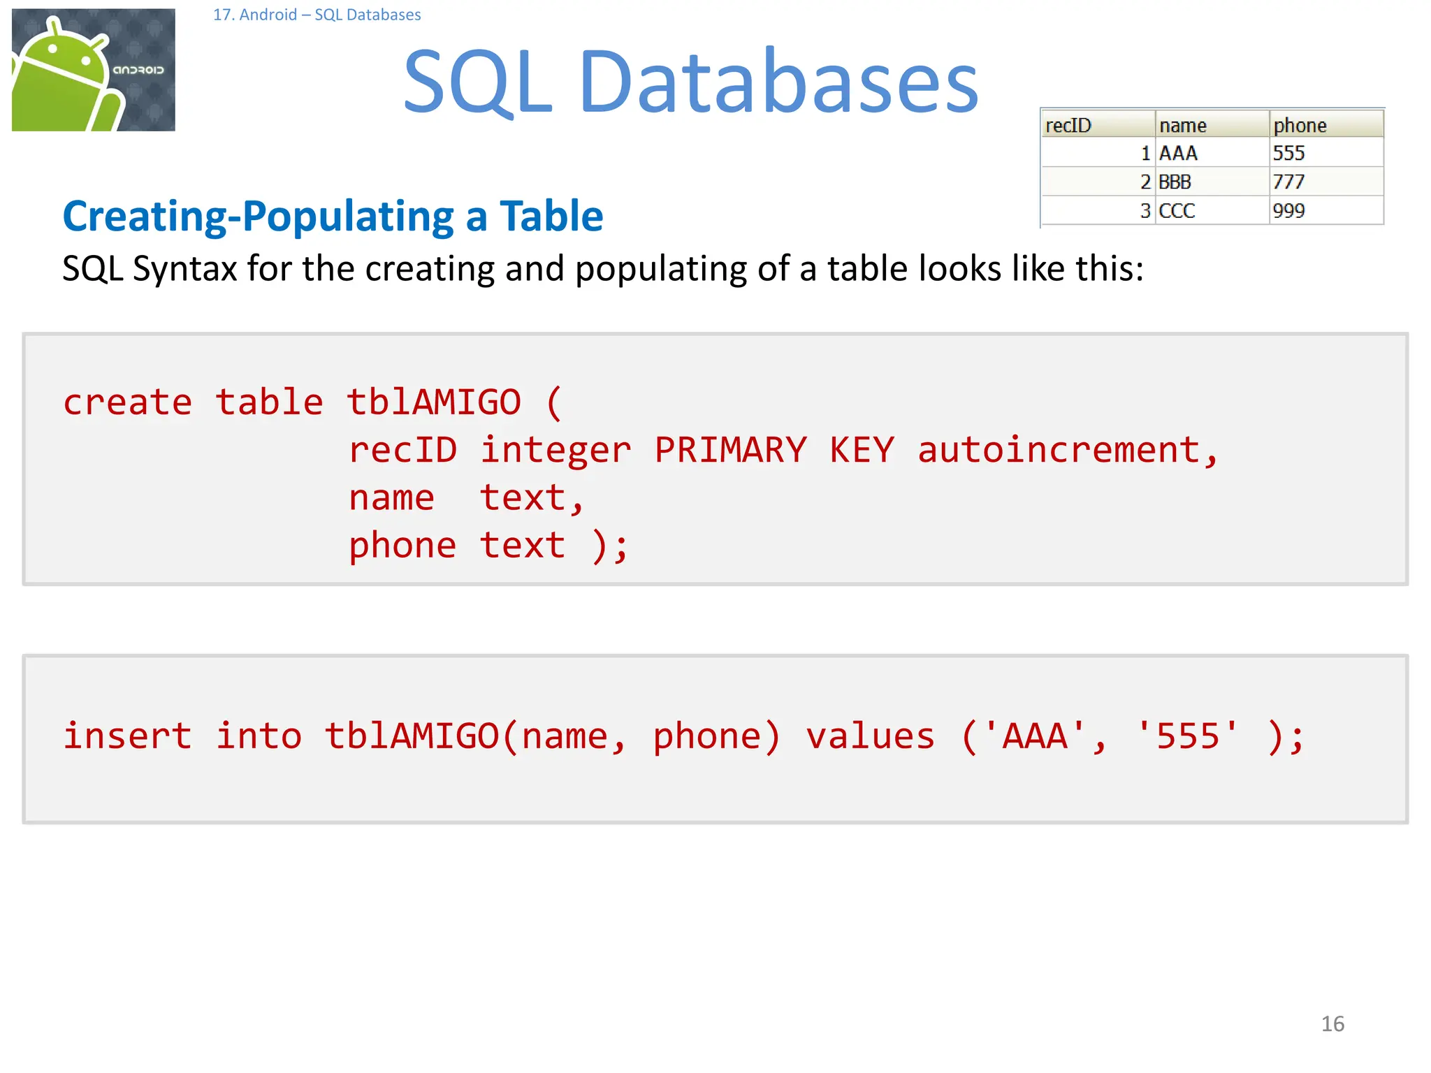Click phone cell 999
The width and height of the screenshot is (1431, 1073).
point(1326,210)
